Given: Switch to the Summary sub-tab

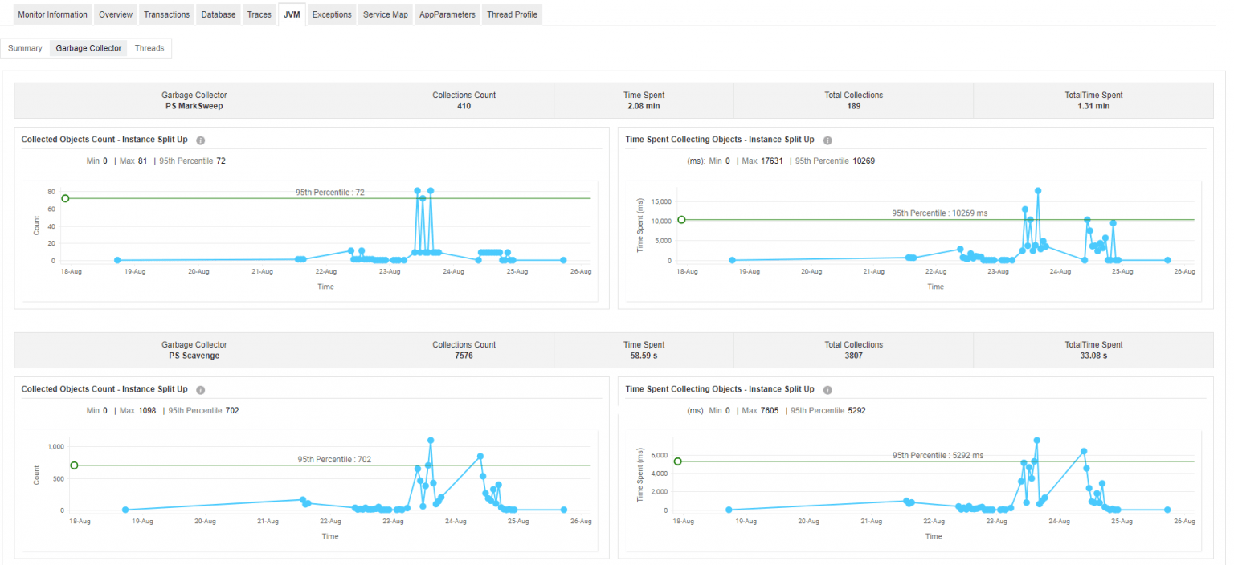Looking at the screenshot, I should pyautogui.click(x=24, y=48).
